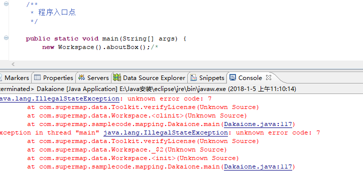Open IllegalStateException link after thread "main"
Image resolution: width=363 pixels, height=187 pixels.
click(x=166, y=133)
